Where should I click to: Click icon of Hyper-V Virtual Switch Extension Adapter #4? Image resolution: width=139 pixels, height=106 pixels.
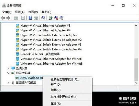pos(18,49)
